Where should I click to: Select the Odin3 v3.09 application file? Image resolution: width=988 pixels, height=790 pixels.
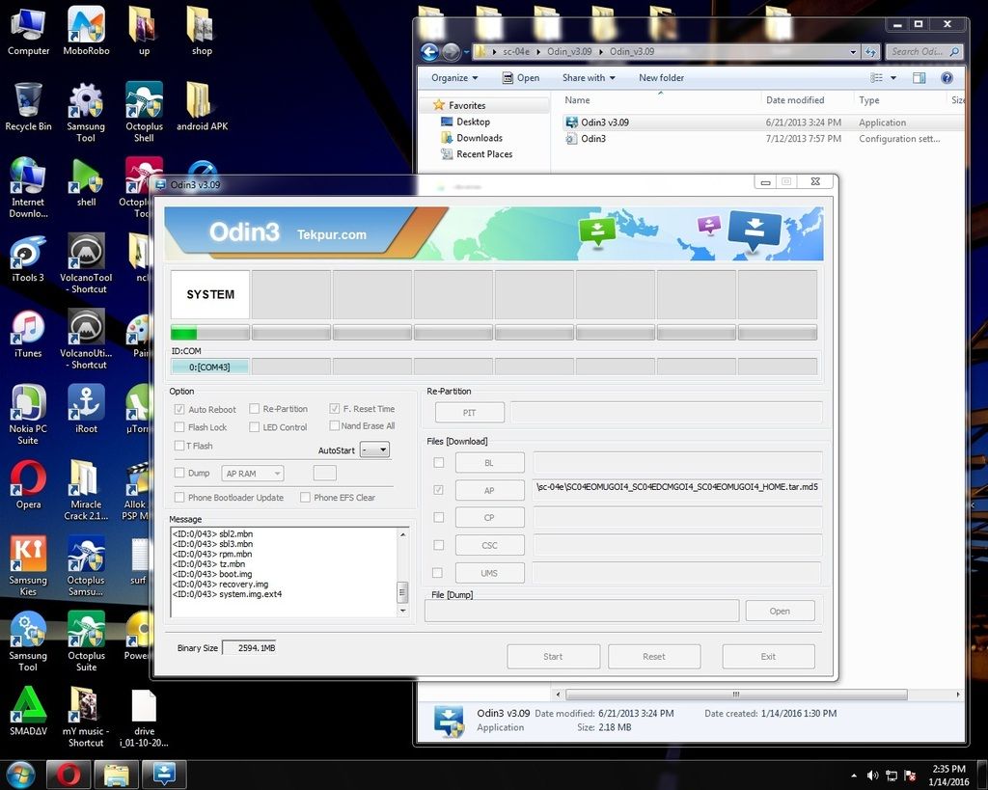click(x=604, y=123)
